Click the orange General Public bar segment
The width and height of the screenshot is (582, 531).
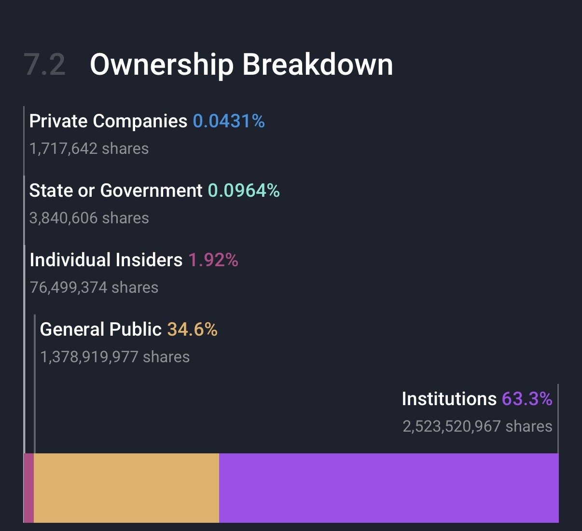click(126, 488)
